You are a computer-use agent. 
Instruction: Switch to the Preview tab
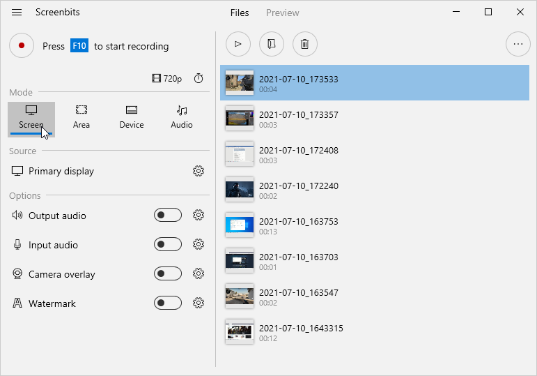pos(283,13)
